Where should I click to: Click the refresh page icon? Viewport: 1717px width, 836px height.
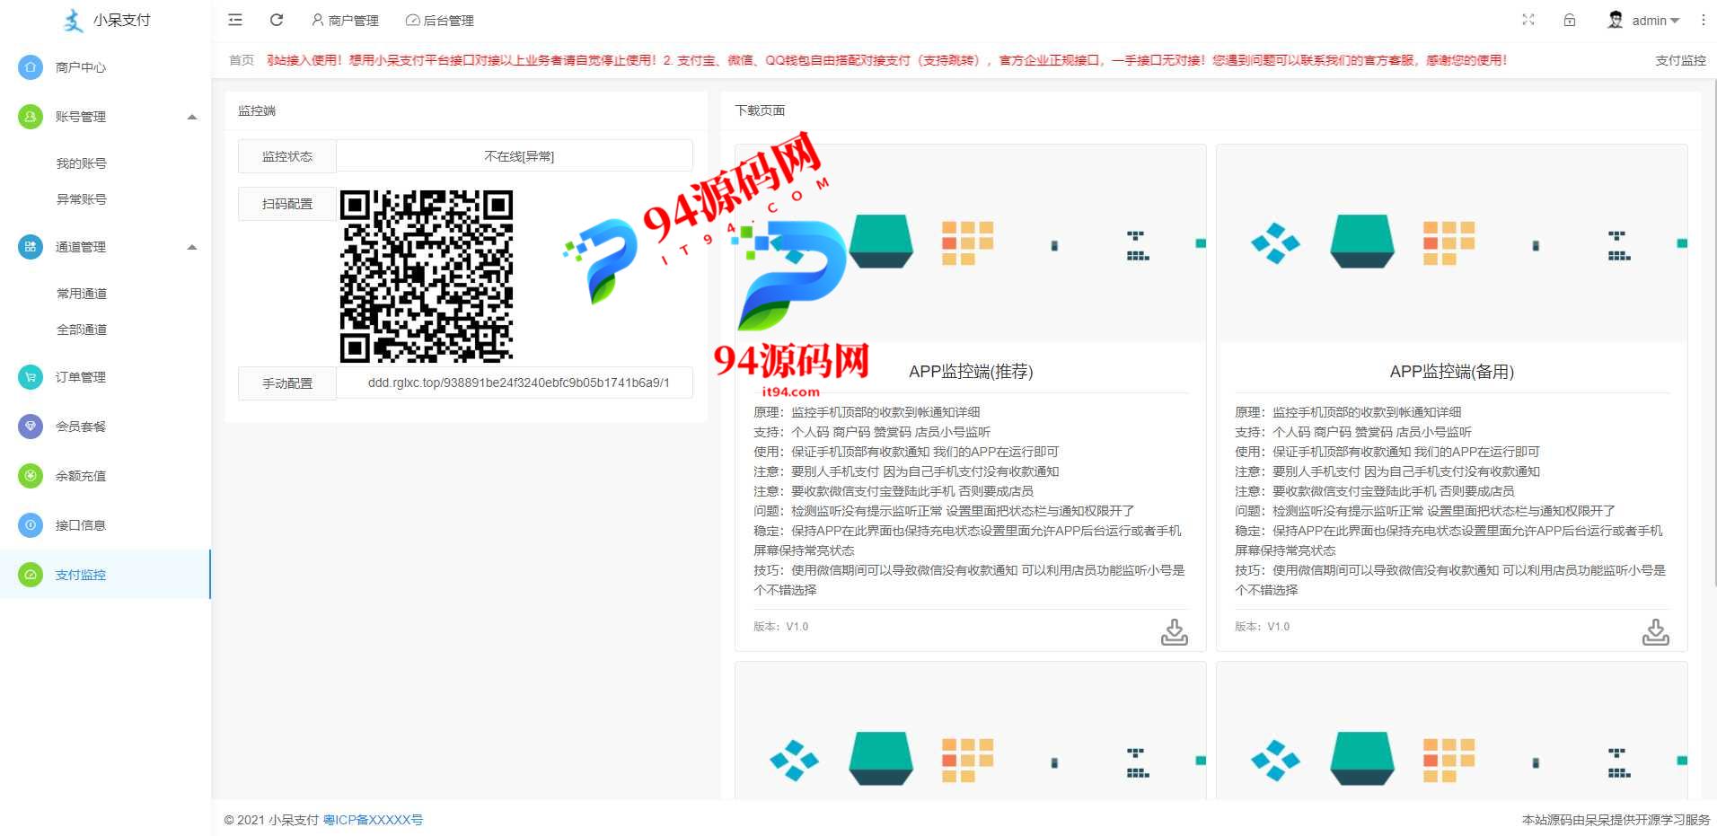pos(277,20)
